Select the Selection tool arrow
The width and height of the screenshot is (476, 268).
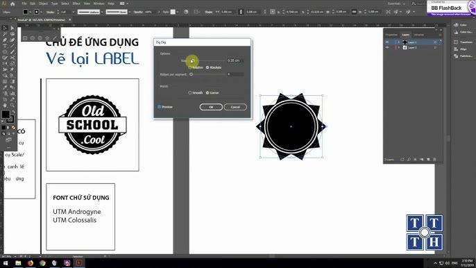(x=5, y=28)
